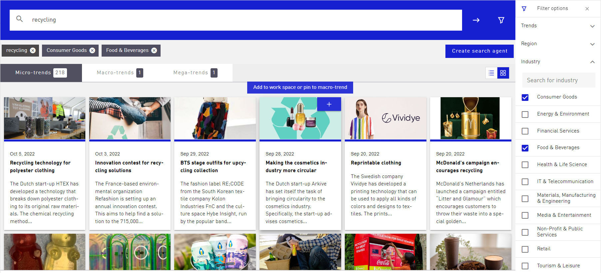
Task: Uncheck the Food & Beverages checkbox
Action: (x=525, y=148)
